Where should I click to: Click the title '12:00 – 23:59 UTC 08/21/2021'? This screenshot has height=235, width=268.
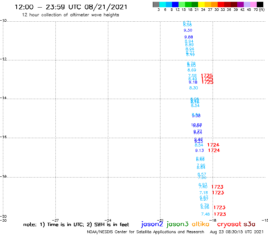[71, 7]
